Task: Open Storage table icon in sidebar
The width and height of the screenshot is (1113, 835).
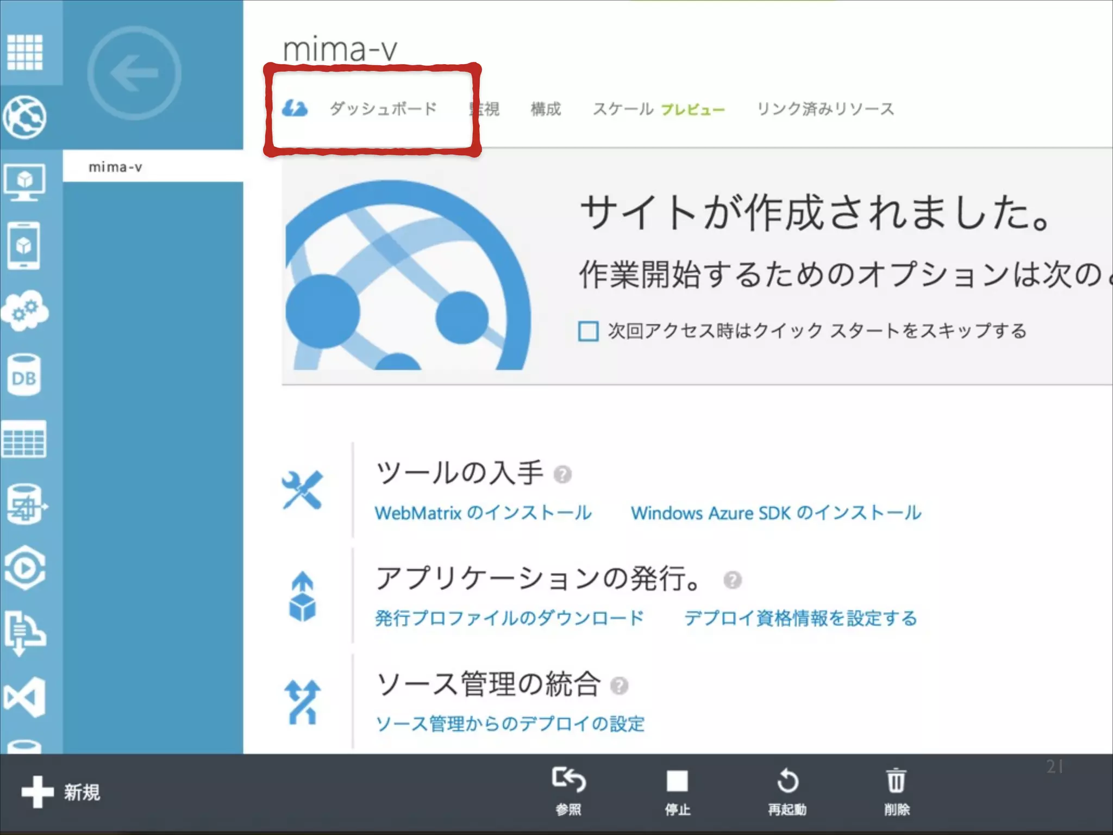Action: click(24, 439)
